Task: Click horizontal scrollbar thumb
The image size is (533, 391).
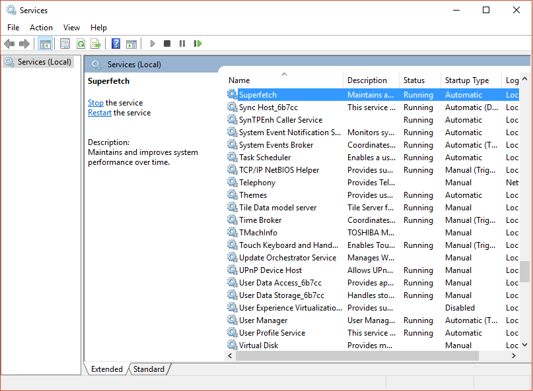Action: tap(357, 355)
